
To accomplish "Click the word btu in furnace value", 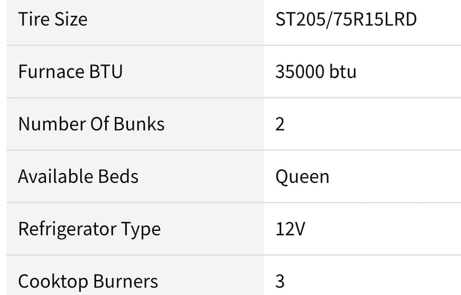I will point(343,72).
